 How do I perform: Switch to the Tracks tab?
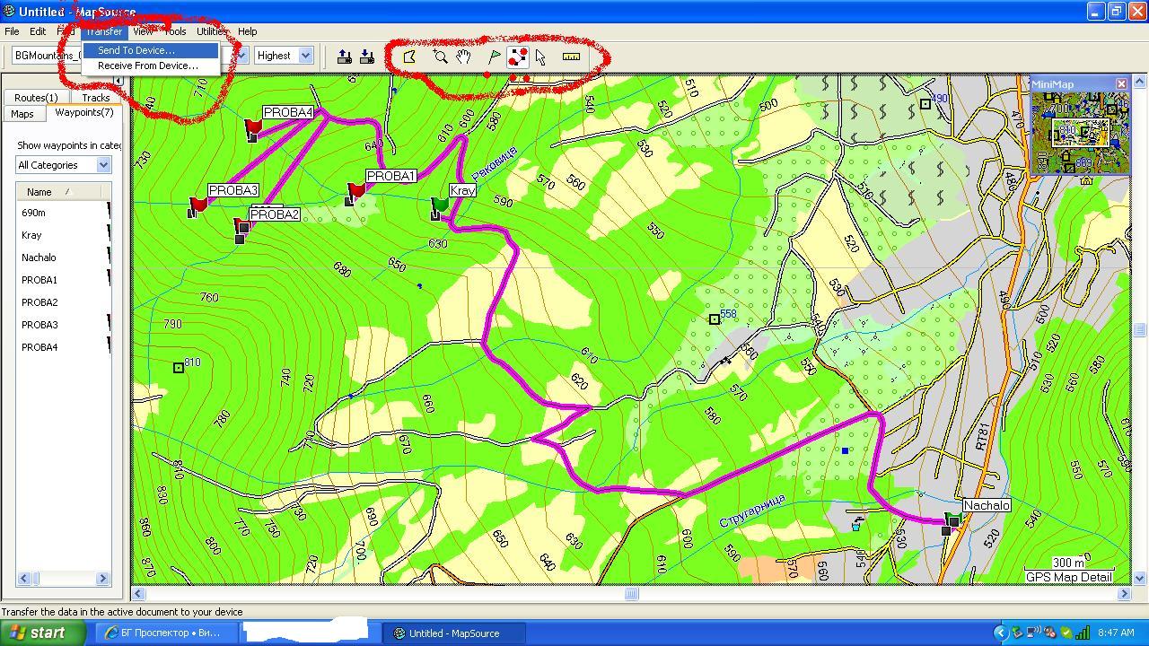(95, 98)
